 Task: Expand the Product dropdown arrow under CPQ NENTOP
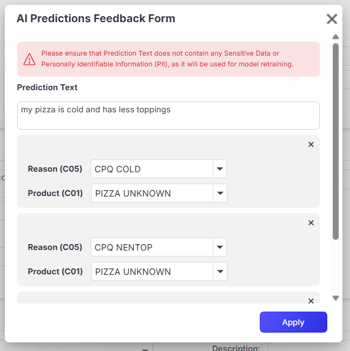coord(220,271)
